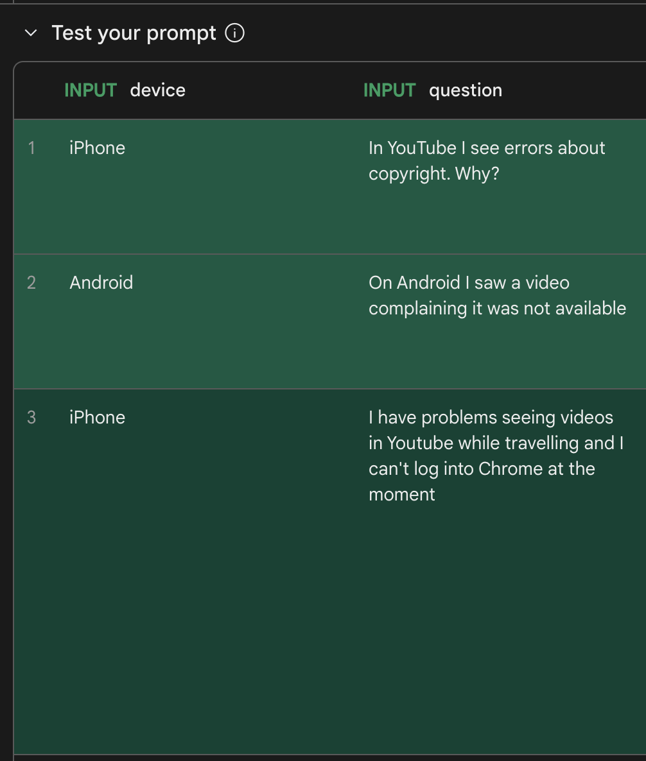Edit the video not available question cell

coord(497,295)
